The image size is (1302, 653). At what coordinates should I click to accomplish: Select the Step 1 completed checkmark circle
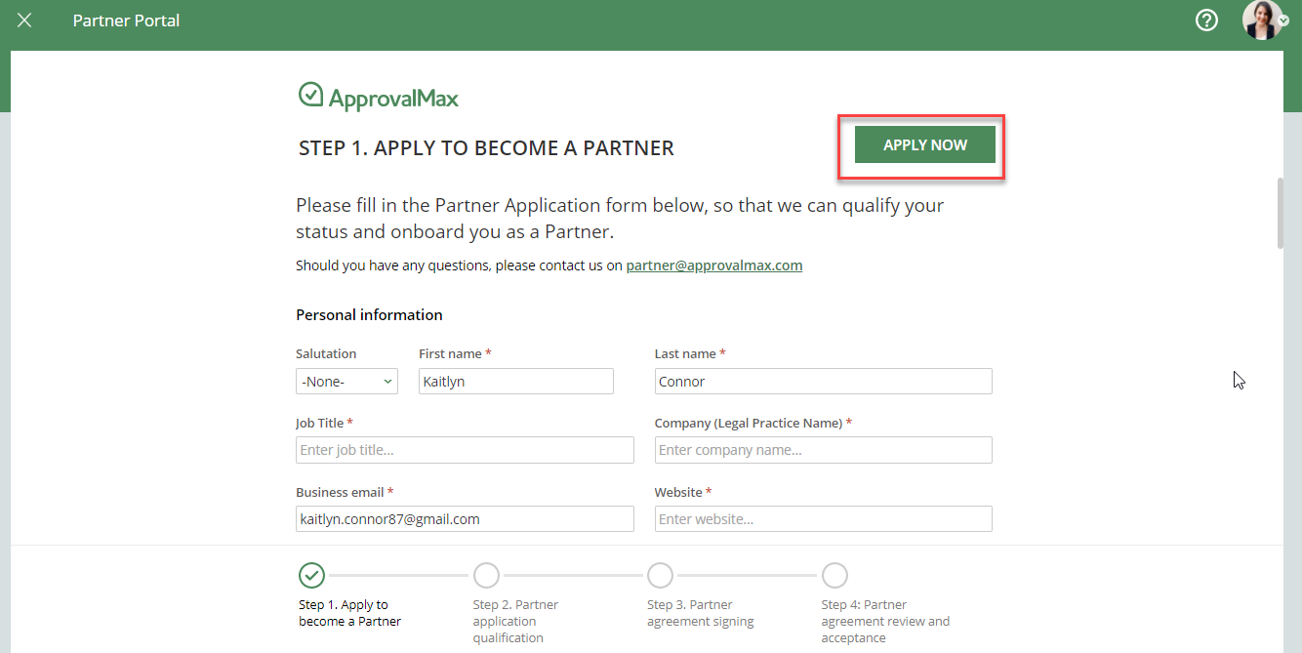(x=311, y=575)
